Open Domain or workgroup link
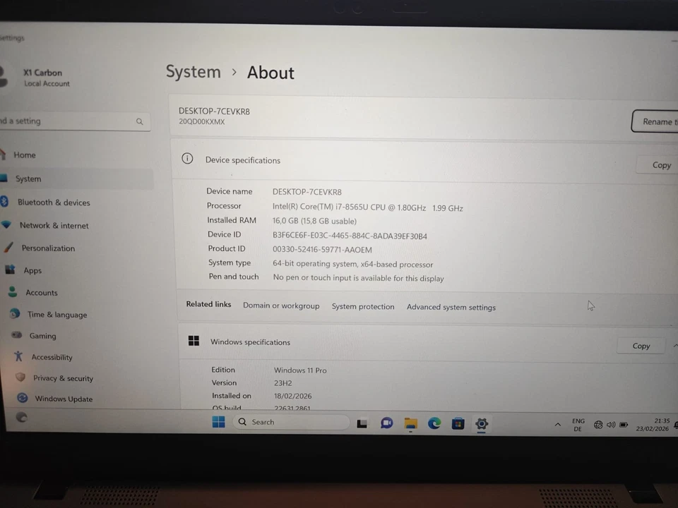Screen dimensions: 678x508 click(x=281, y=306)
